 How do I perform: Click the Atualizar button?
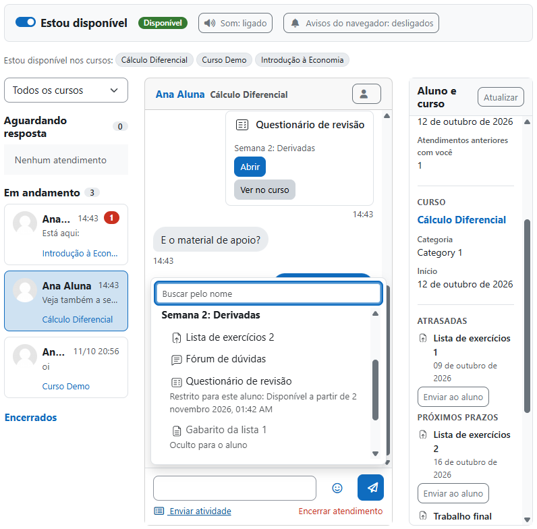501,97
